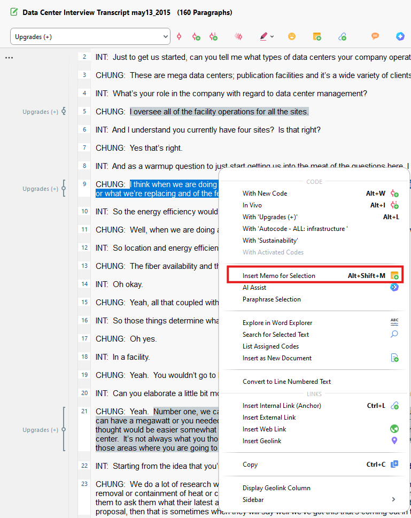Image resolution: width=411 pixels, height=518 pixels.
Task: Click the AI Assist toolbar icon
Action: pos(400,36)
